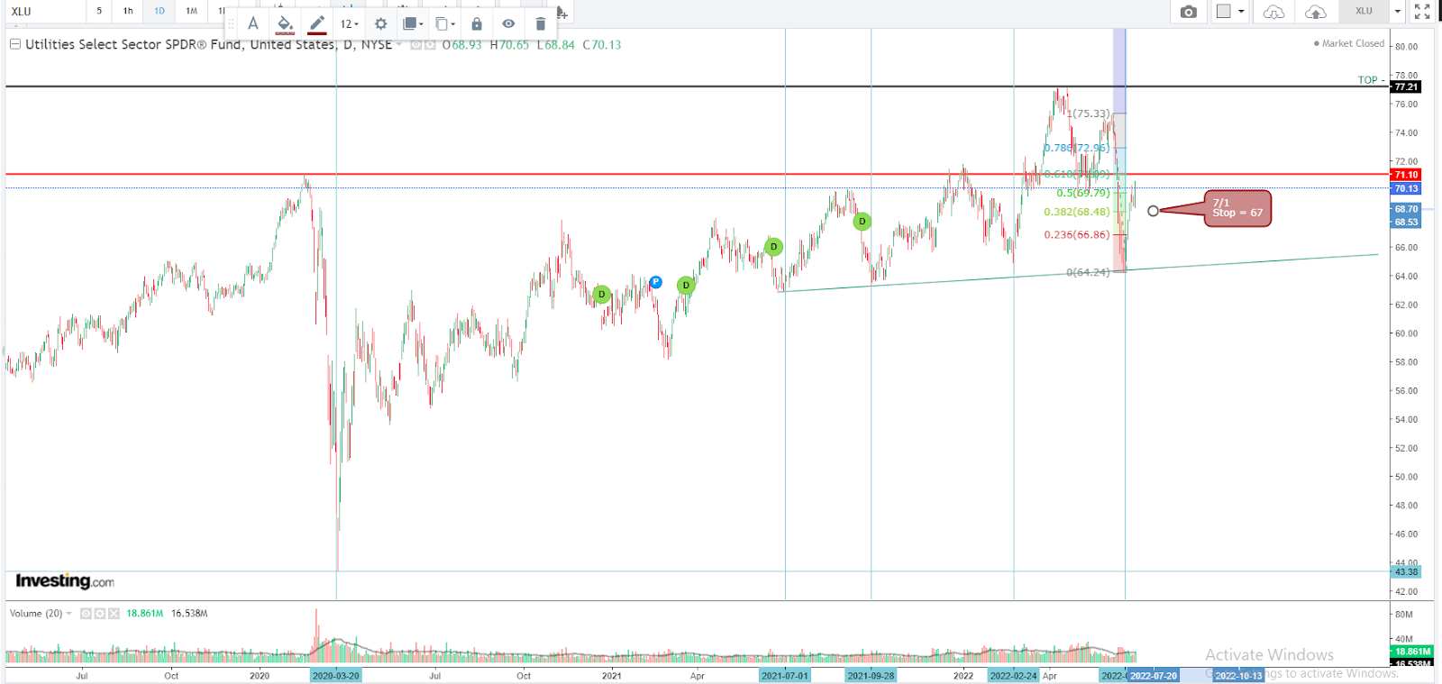Select the 1D interval
The image size is (1442, 684).
click(160, 12)
